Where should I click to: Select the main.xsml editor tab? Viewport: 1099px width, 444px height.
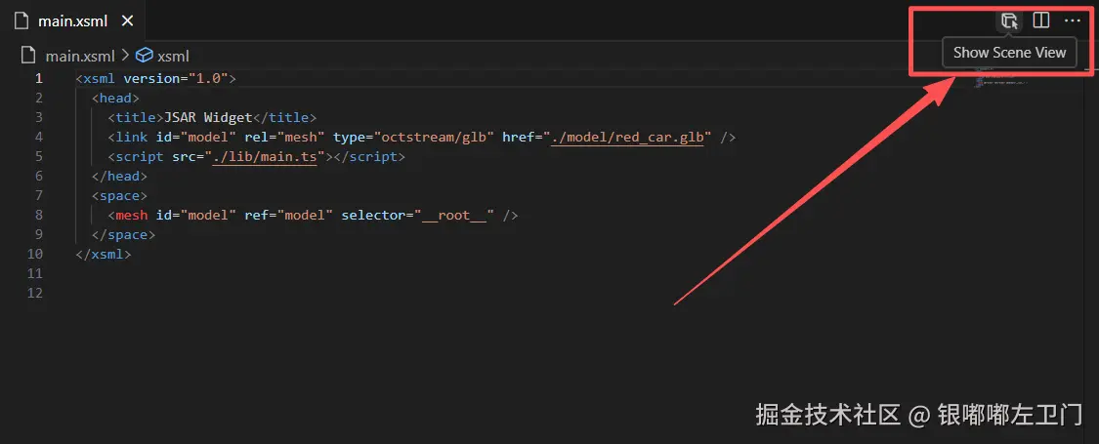coord(73,21)
